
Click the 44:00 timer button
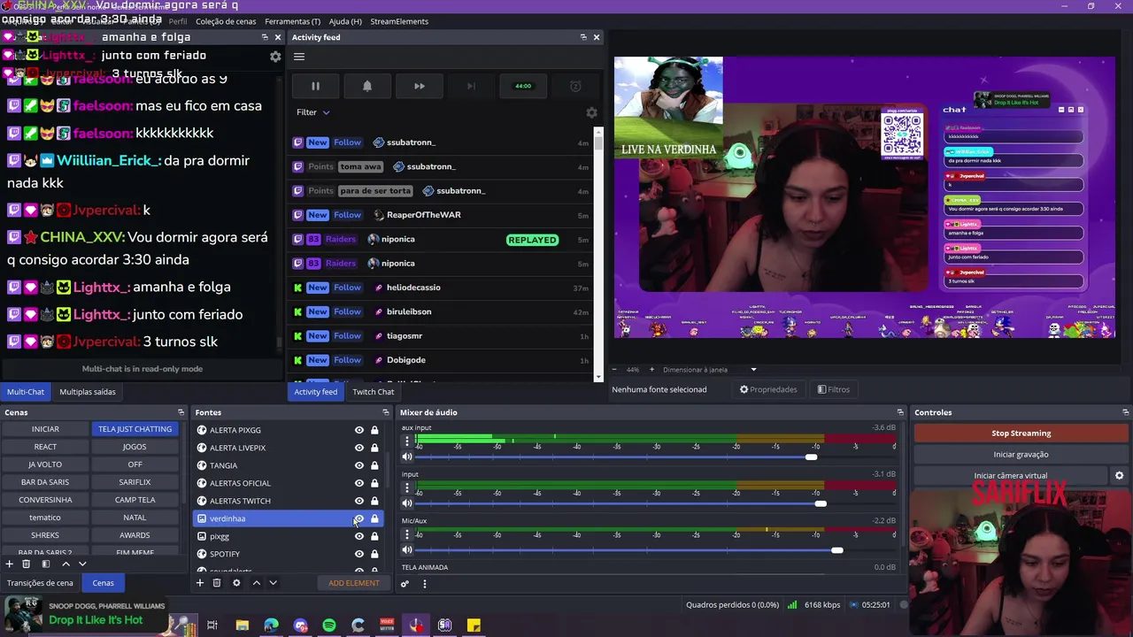pyautogui.click(x=523, y=86)
